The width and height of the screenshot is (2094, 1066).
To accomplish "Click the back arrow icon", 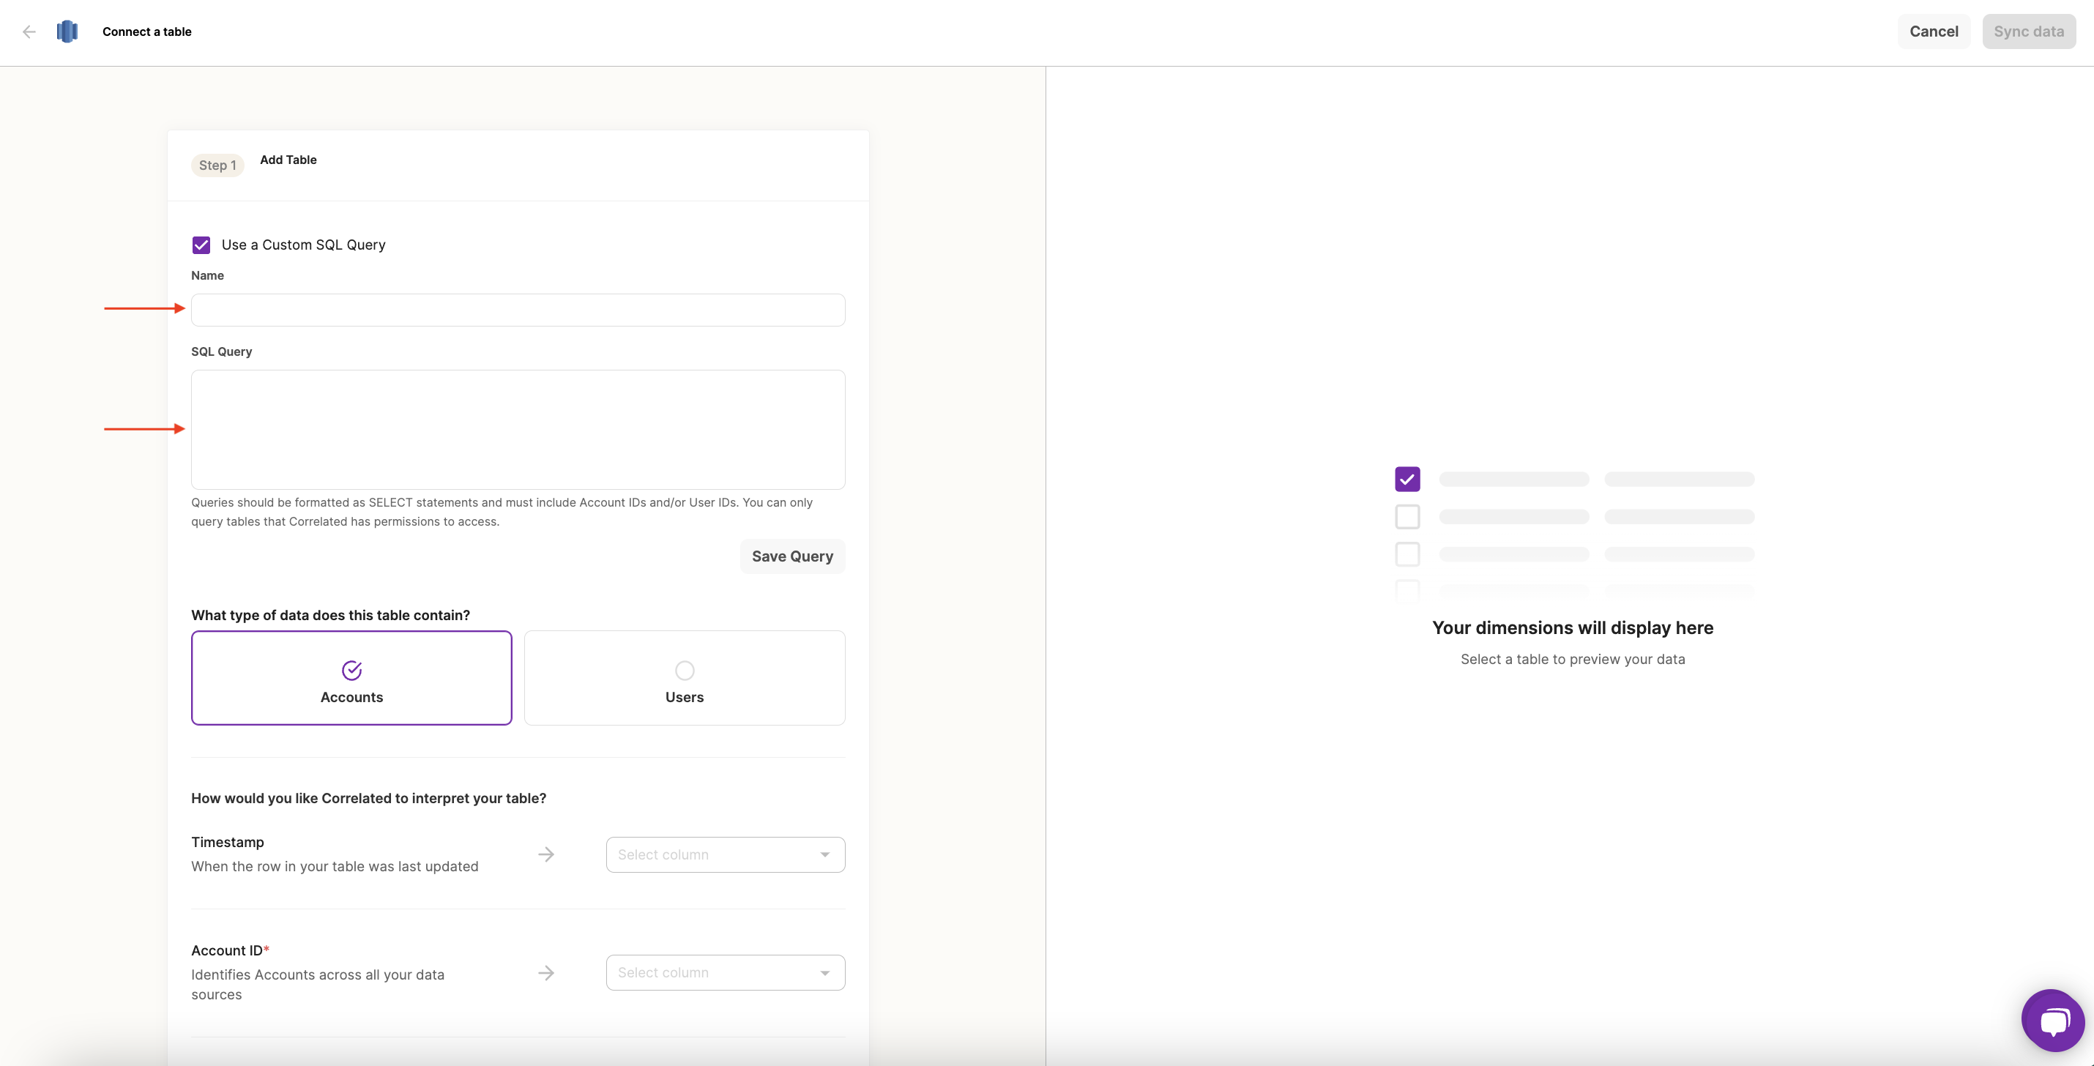I will click(29, 31).
